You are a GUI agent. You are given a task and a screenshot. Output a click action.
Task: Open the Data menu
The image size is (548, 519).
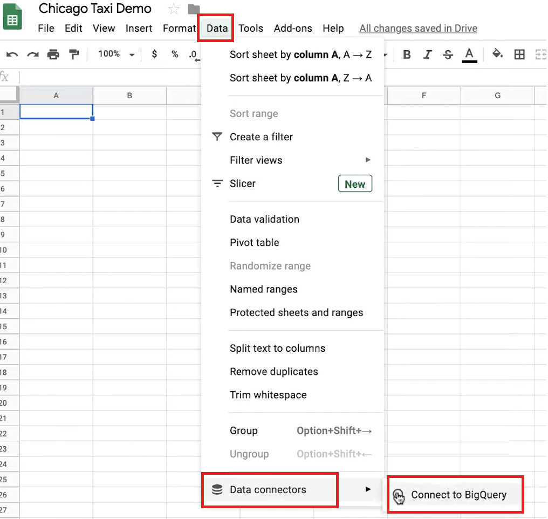point(217,28)
